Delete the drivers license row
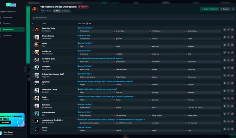The height and width of the screenshot is (138, 236). pyautogui.click(x=232, y=37)
